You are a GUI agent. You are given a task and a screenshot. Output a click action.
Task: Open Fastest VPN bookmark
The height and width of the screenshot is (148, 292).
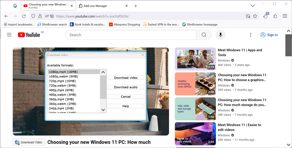coord(161,25)
